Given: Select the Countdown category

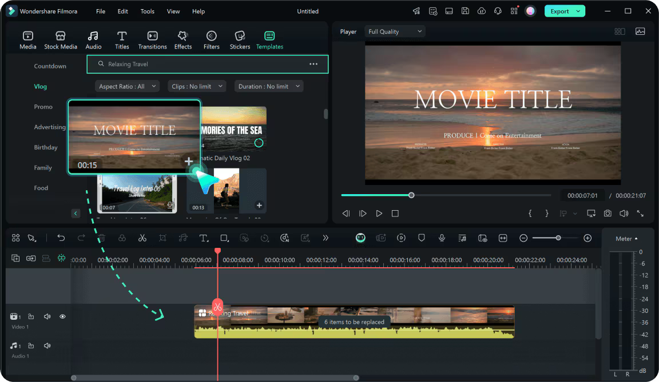Looking at the screenshot, I should 50,66.
